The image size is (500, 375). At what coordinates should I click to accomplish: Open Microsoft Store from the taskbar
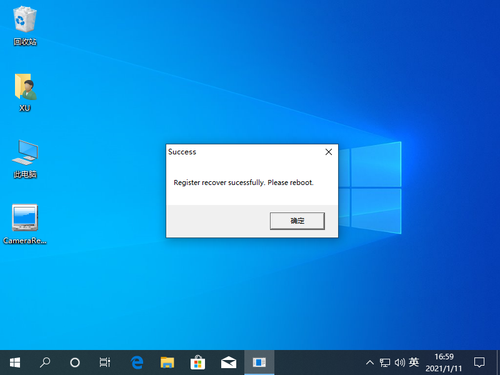197,362
